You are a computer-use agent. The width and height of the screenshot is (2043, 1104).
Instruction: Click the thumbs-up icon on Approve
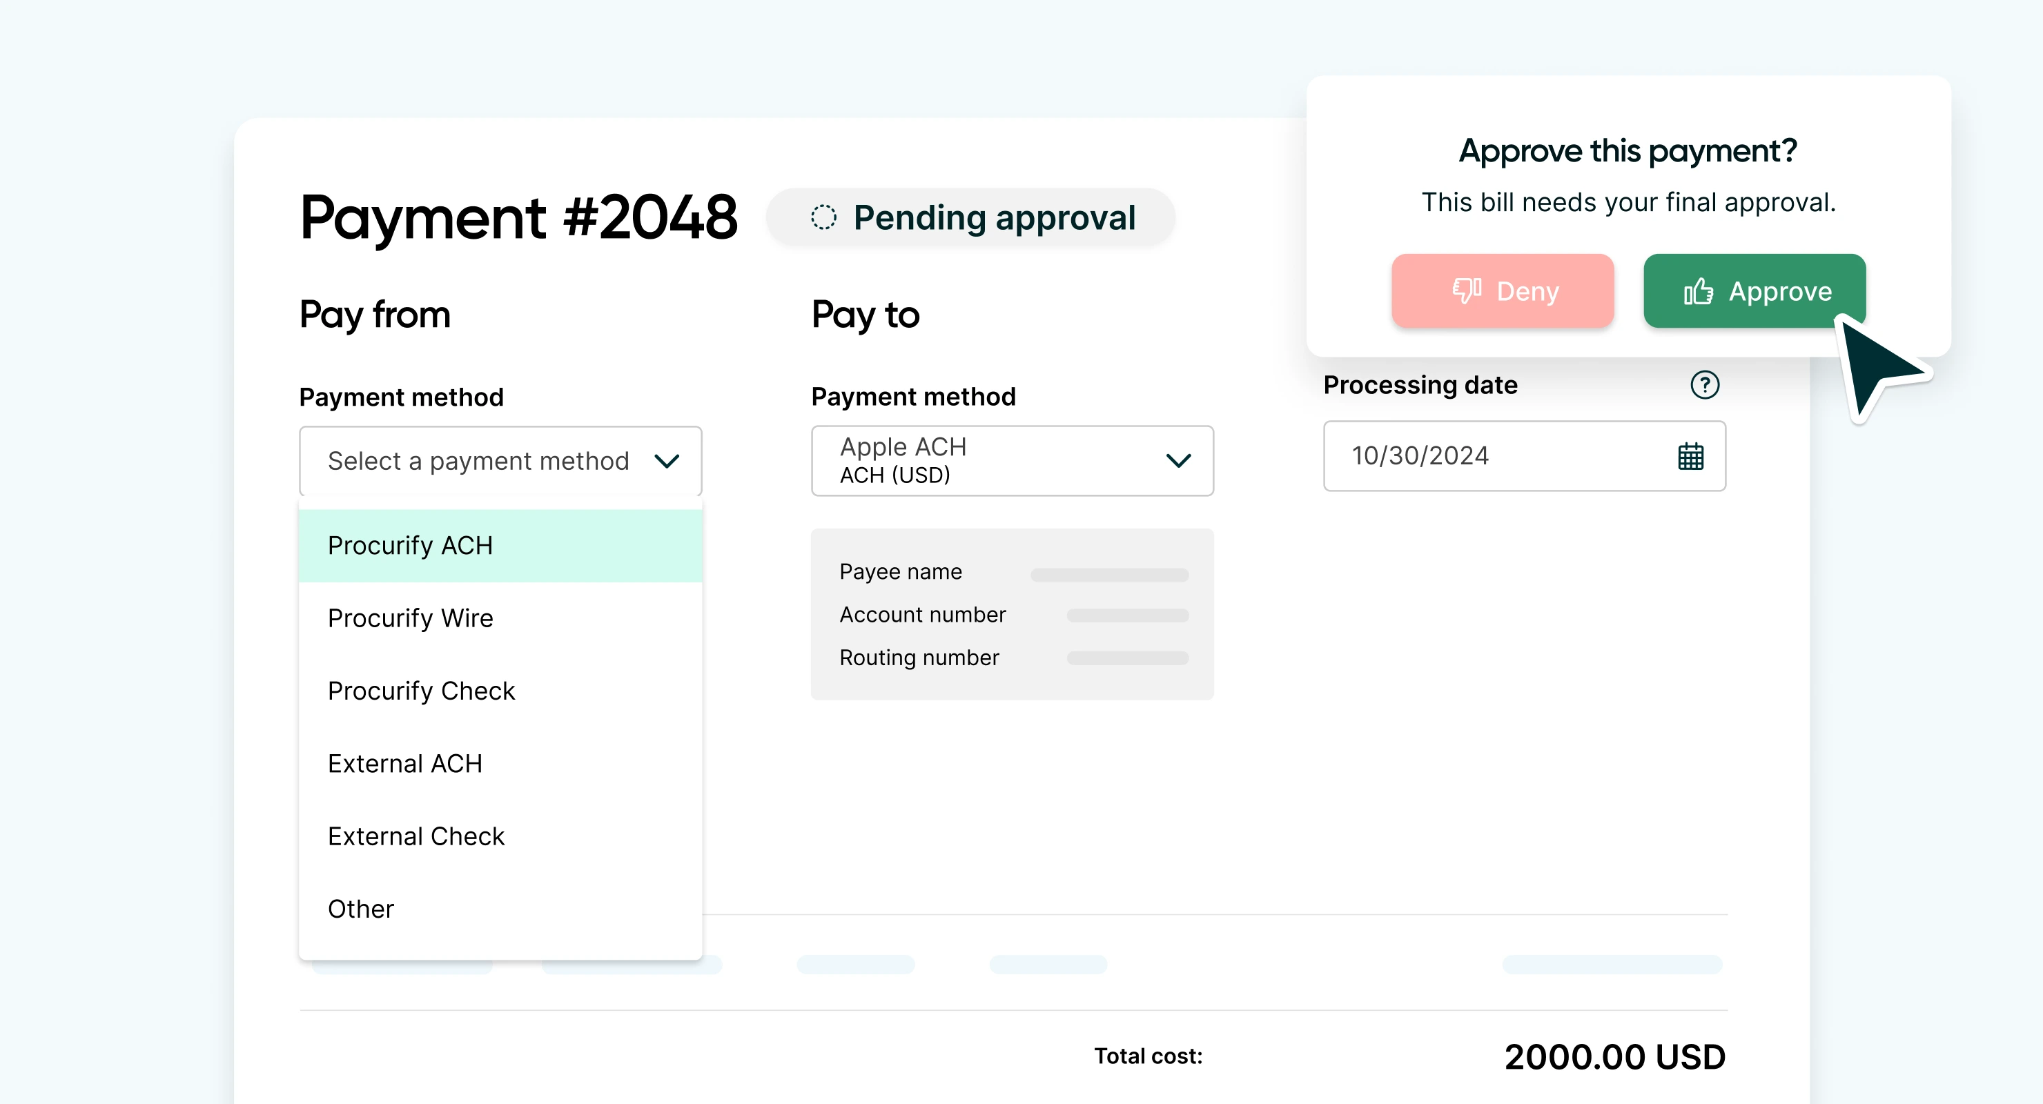coord(1698,291)
